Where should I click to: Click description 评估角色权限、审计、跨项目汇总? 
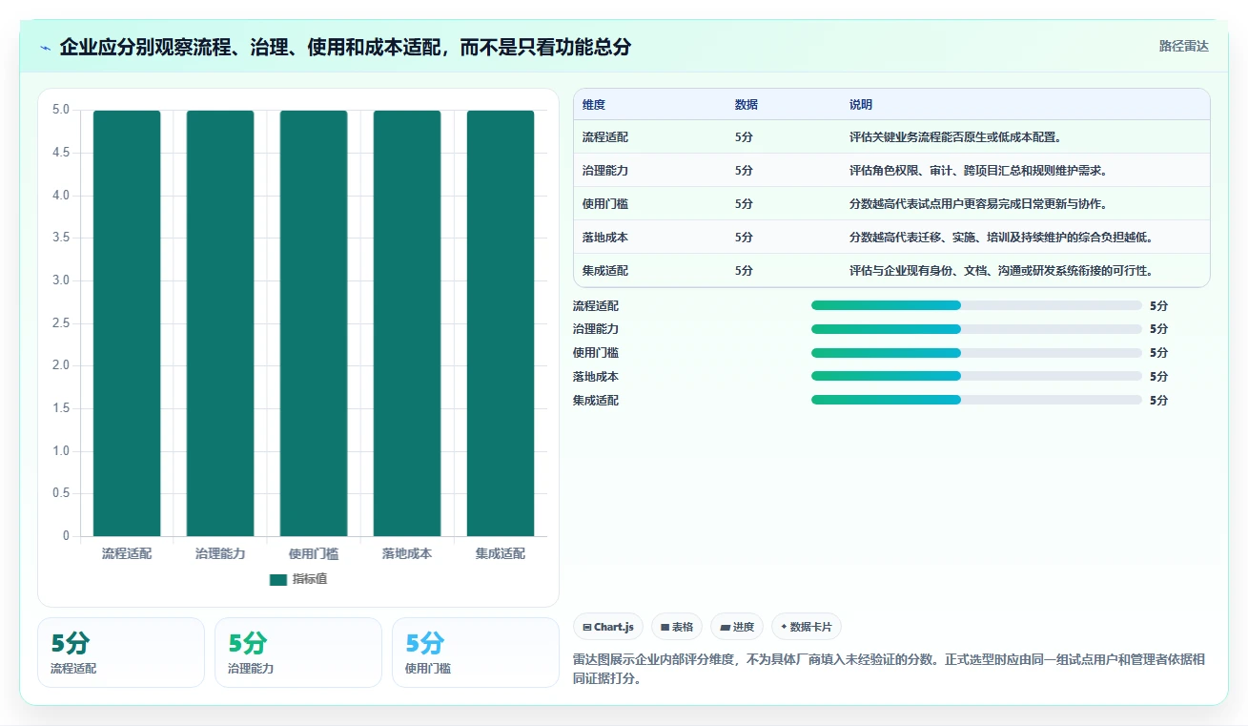(x=978, y=171)
